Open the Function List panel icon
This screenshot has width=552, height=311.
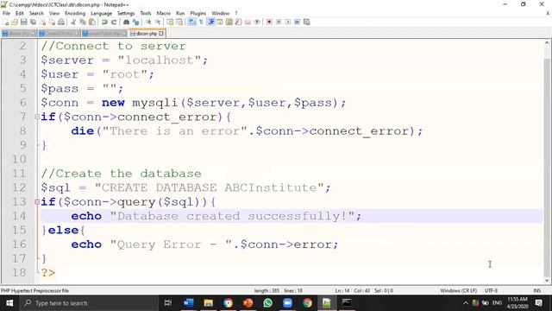[x=238, y=22]
